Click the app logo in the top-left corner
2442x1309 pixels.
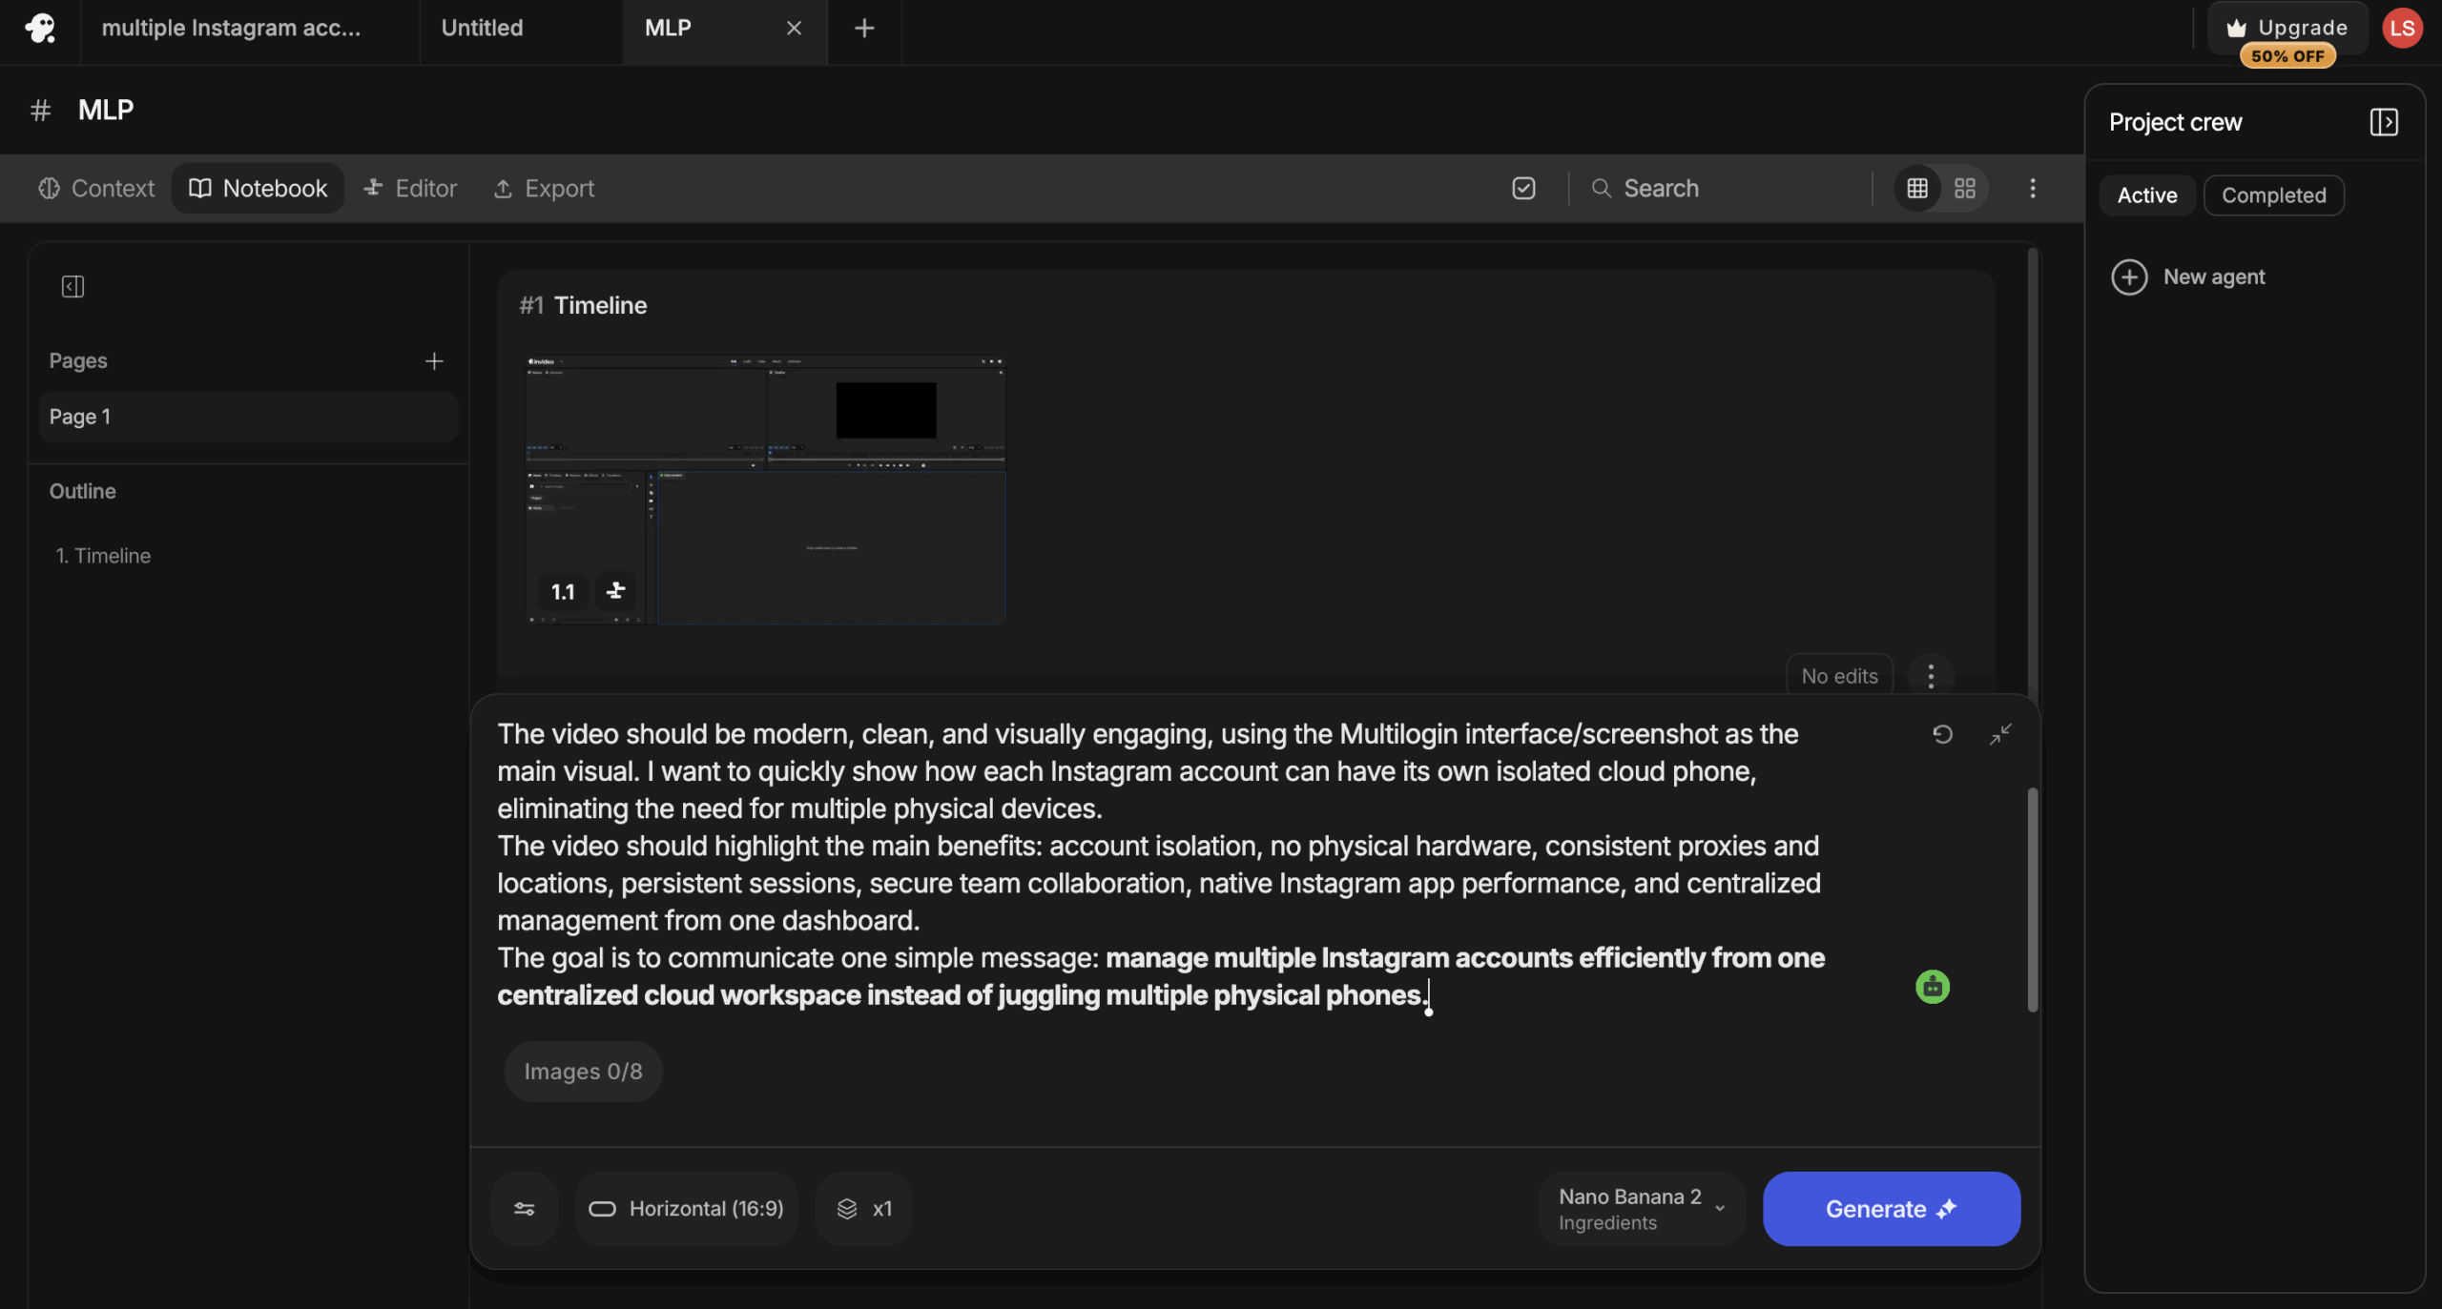click(40, 29)
